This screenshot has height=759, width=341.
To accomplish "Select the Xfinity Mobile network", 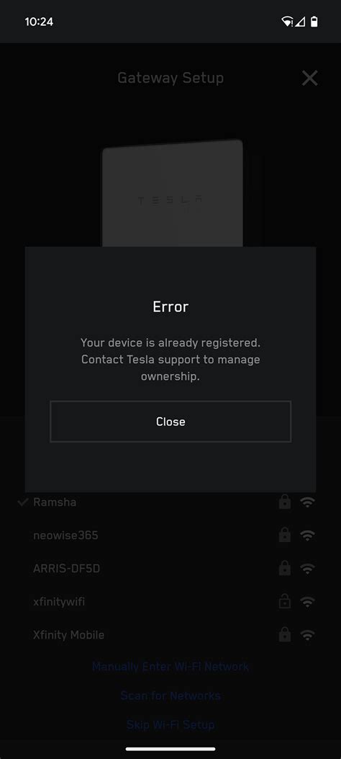I will coord(170,634).
